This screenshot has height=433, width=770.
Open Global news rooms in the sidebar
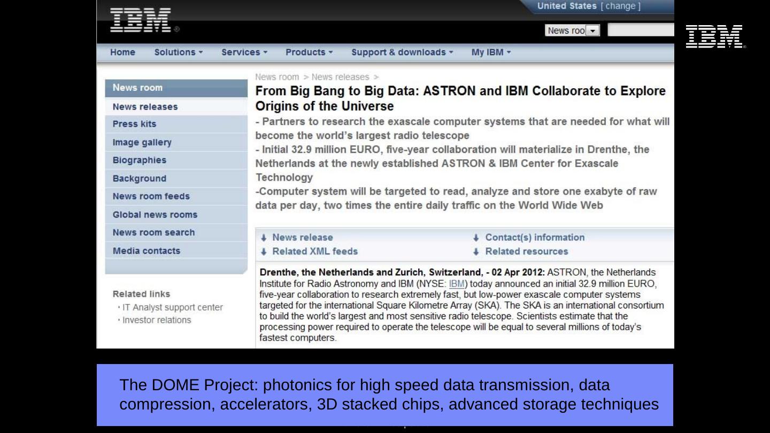[x=176, y=215]
